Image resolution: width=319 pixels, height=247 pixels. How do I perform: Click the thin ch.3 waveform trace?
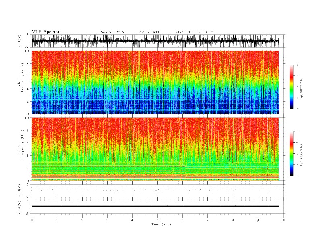coord(155,190)
